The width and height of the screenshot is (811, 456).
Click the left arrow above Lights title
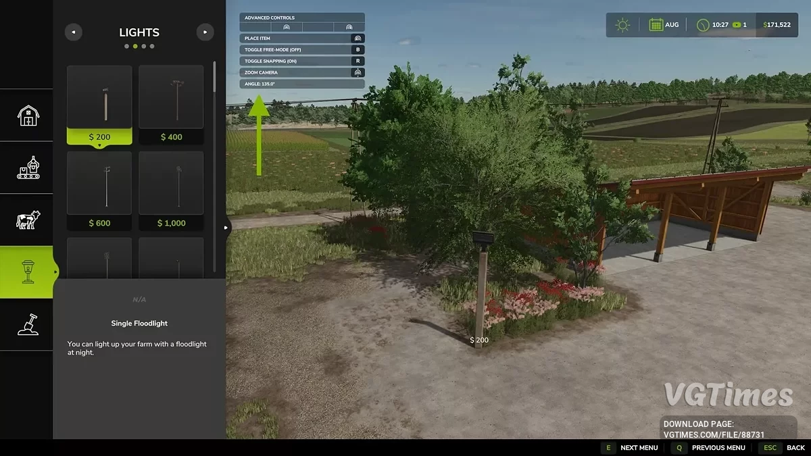click(x=74, y=32)
